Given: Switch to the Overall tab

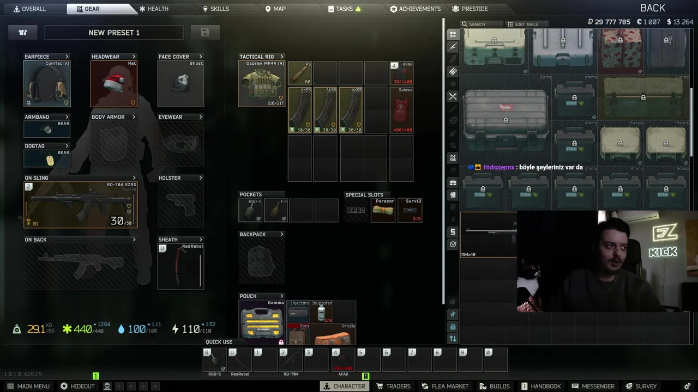Looking at the screenshot, I should (29, 9).
